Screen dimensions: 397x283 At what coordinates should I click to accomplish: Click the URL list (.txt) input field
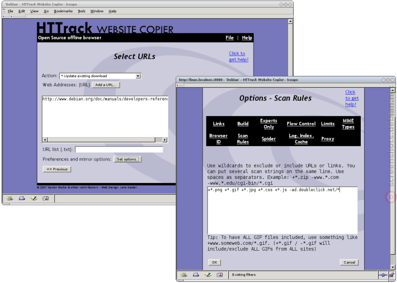119,150
